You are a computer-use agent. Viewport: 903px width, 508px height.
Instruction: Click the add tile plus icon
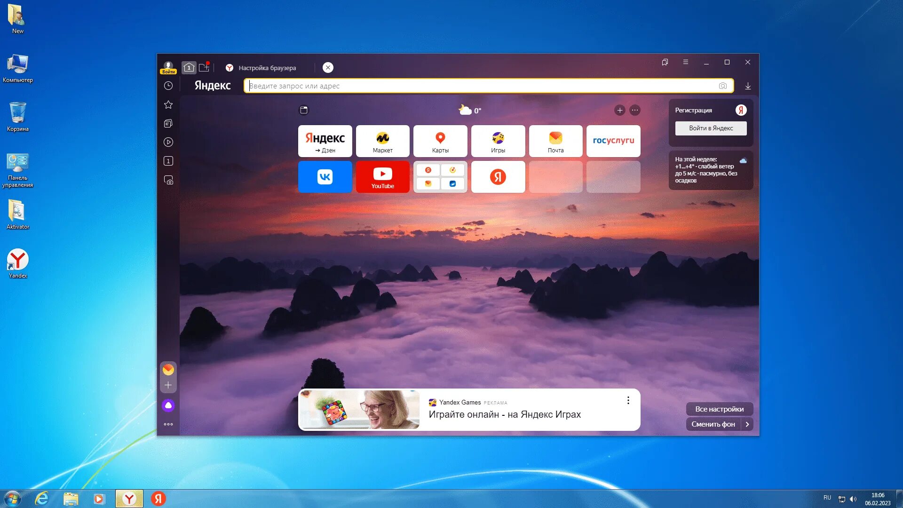tap(620, 110)
